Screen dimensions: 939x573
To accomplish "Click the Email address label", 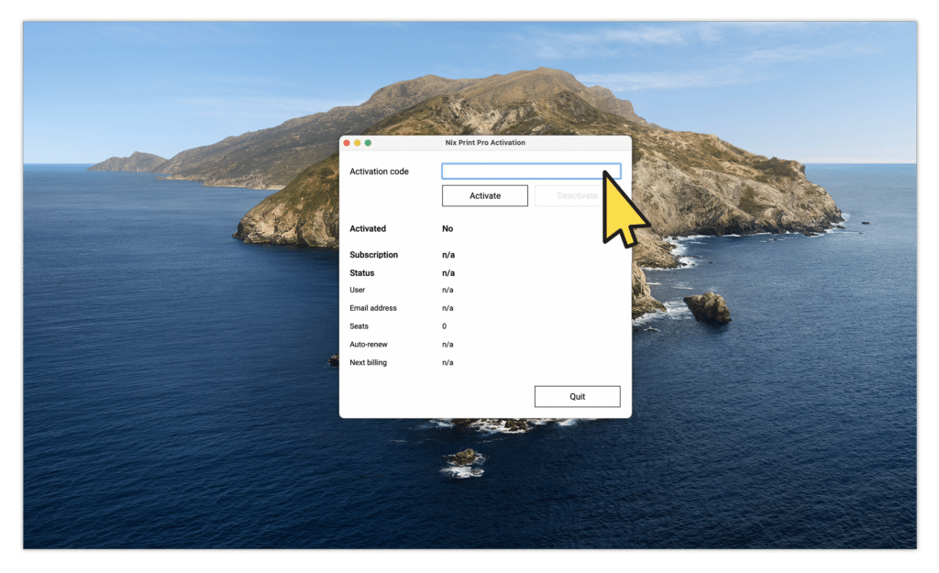I will 373,308.
